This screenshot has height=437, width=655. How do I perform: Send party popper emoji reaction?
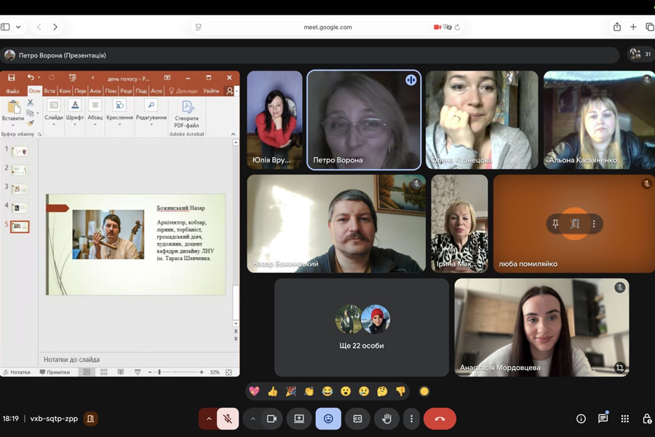click(290, 391)
